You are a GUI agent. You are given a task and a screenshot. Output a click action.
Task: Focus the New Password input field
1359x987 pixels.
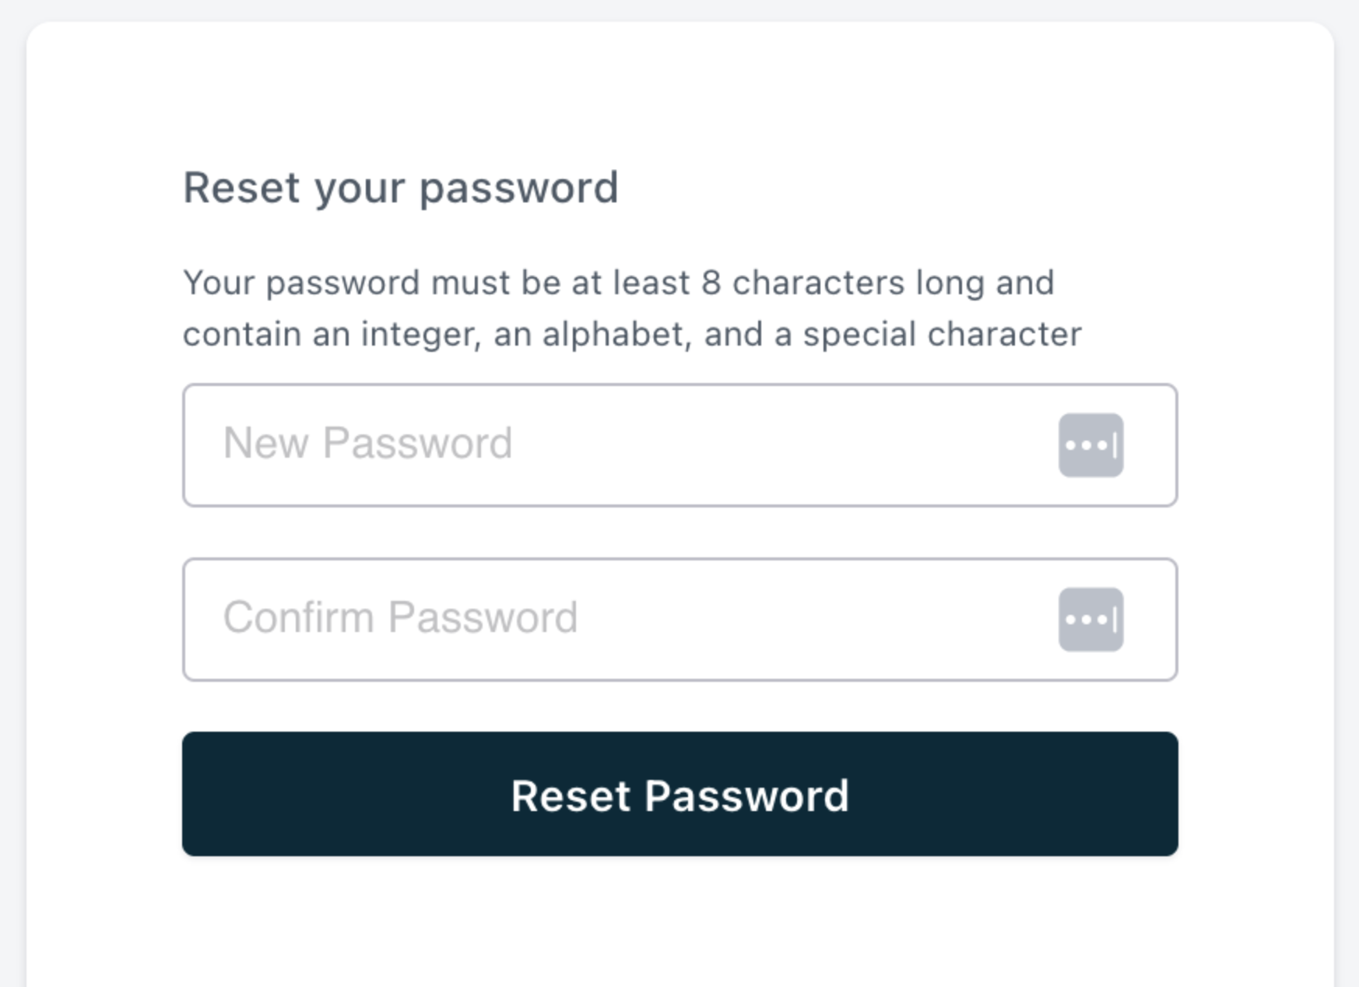coord(623,445)
